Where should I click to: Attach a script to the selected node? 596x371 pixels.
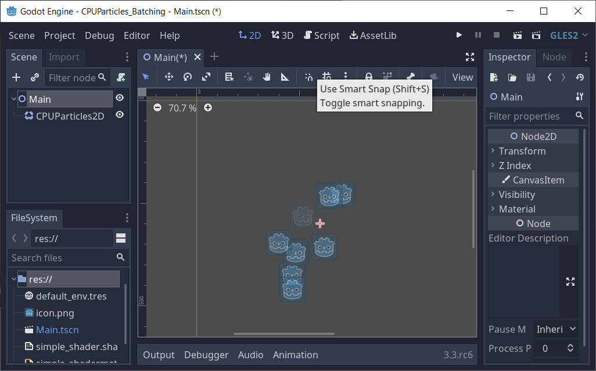click(x=121, y=77)
